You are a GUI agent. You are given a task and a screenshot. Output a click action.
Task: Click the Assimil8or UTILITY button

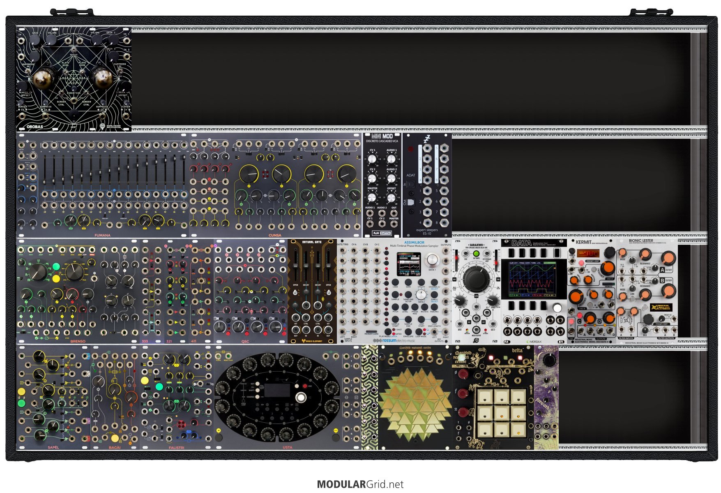[421, 282]
